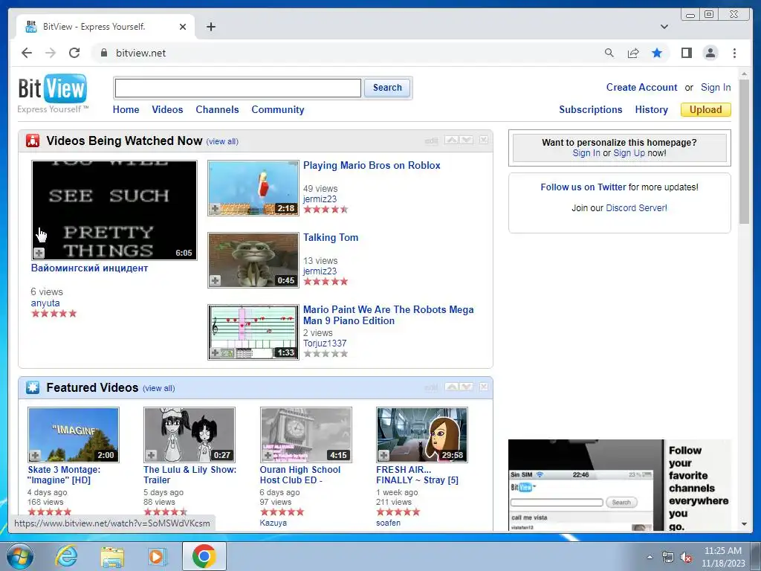Add Ouran High School video to queue
Screen dimensions: 761x571
[x=268, y=456]
